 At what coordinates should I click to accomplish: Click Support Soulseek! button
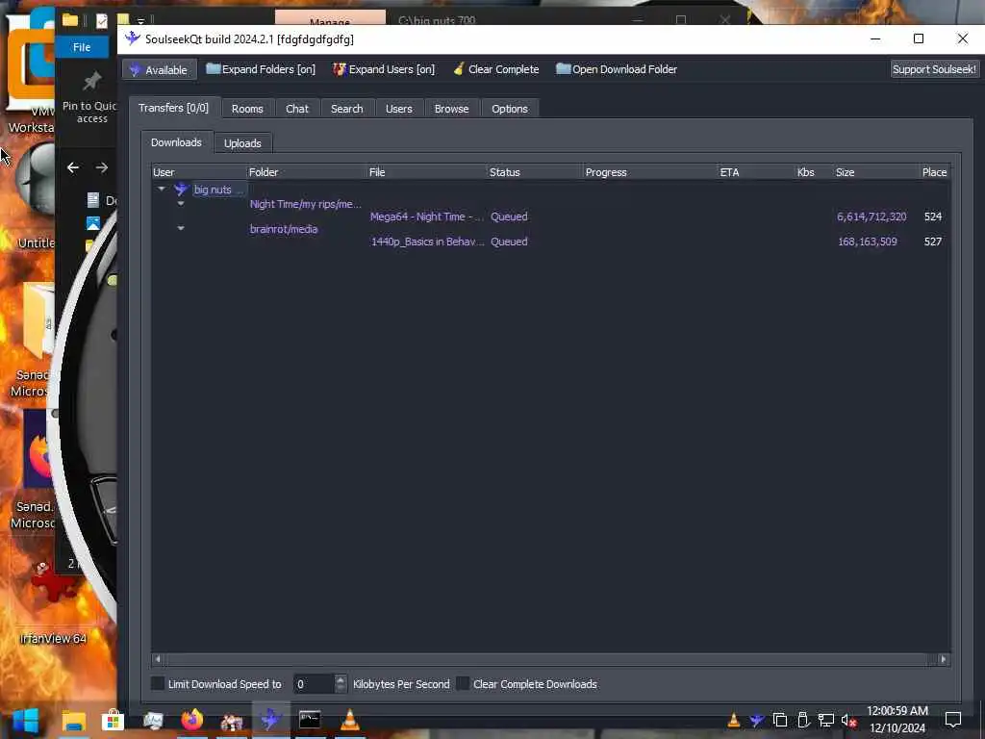click(934, 69)
